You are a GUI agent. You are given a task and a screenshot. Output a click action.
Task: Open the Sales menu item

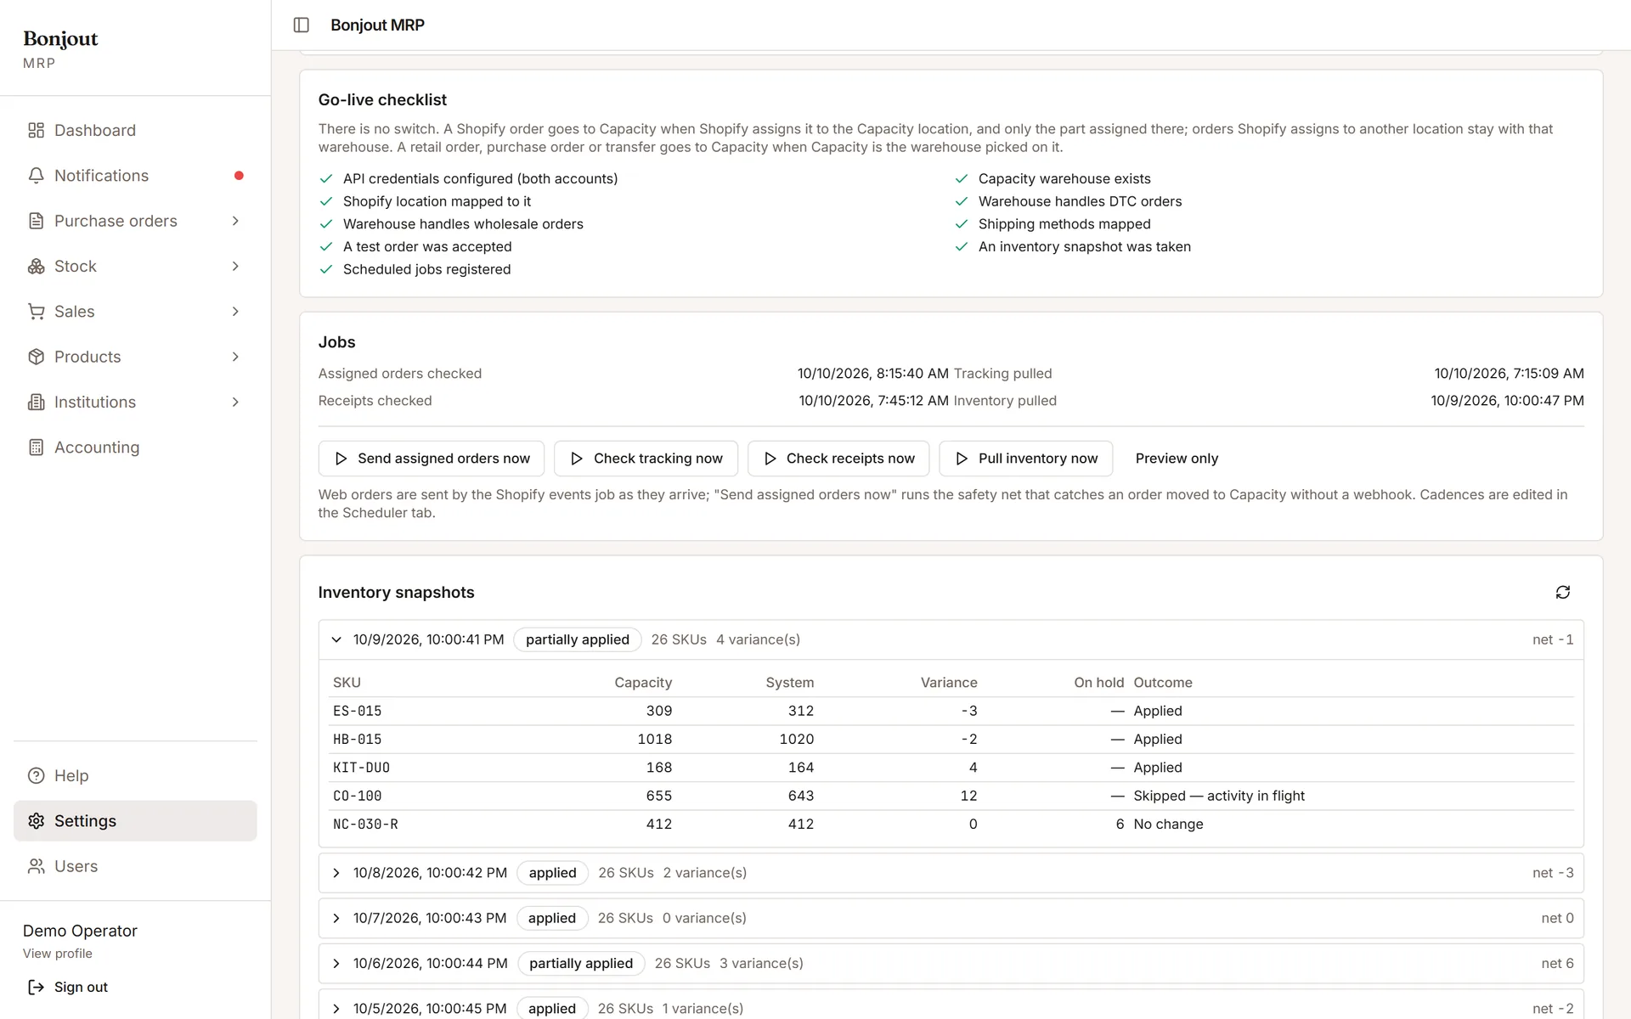[x=135, y=312]
